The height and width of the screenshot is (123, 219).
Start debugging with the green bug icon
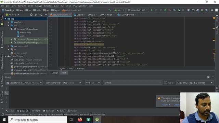click(165, 10)
